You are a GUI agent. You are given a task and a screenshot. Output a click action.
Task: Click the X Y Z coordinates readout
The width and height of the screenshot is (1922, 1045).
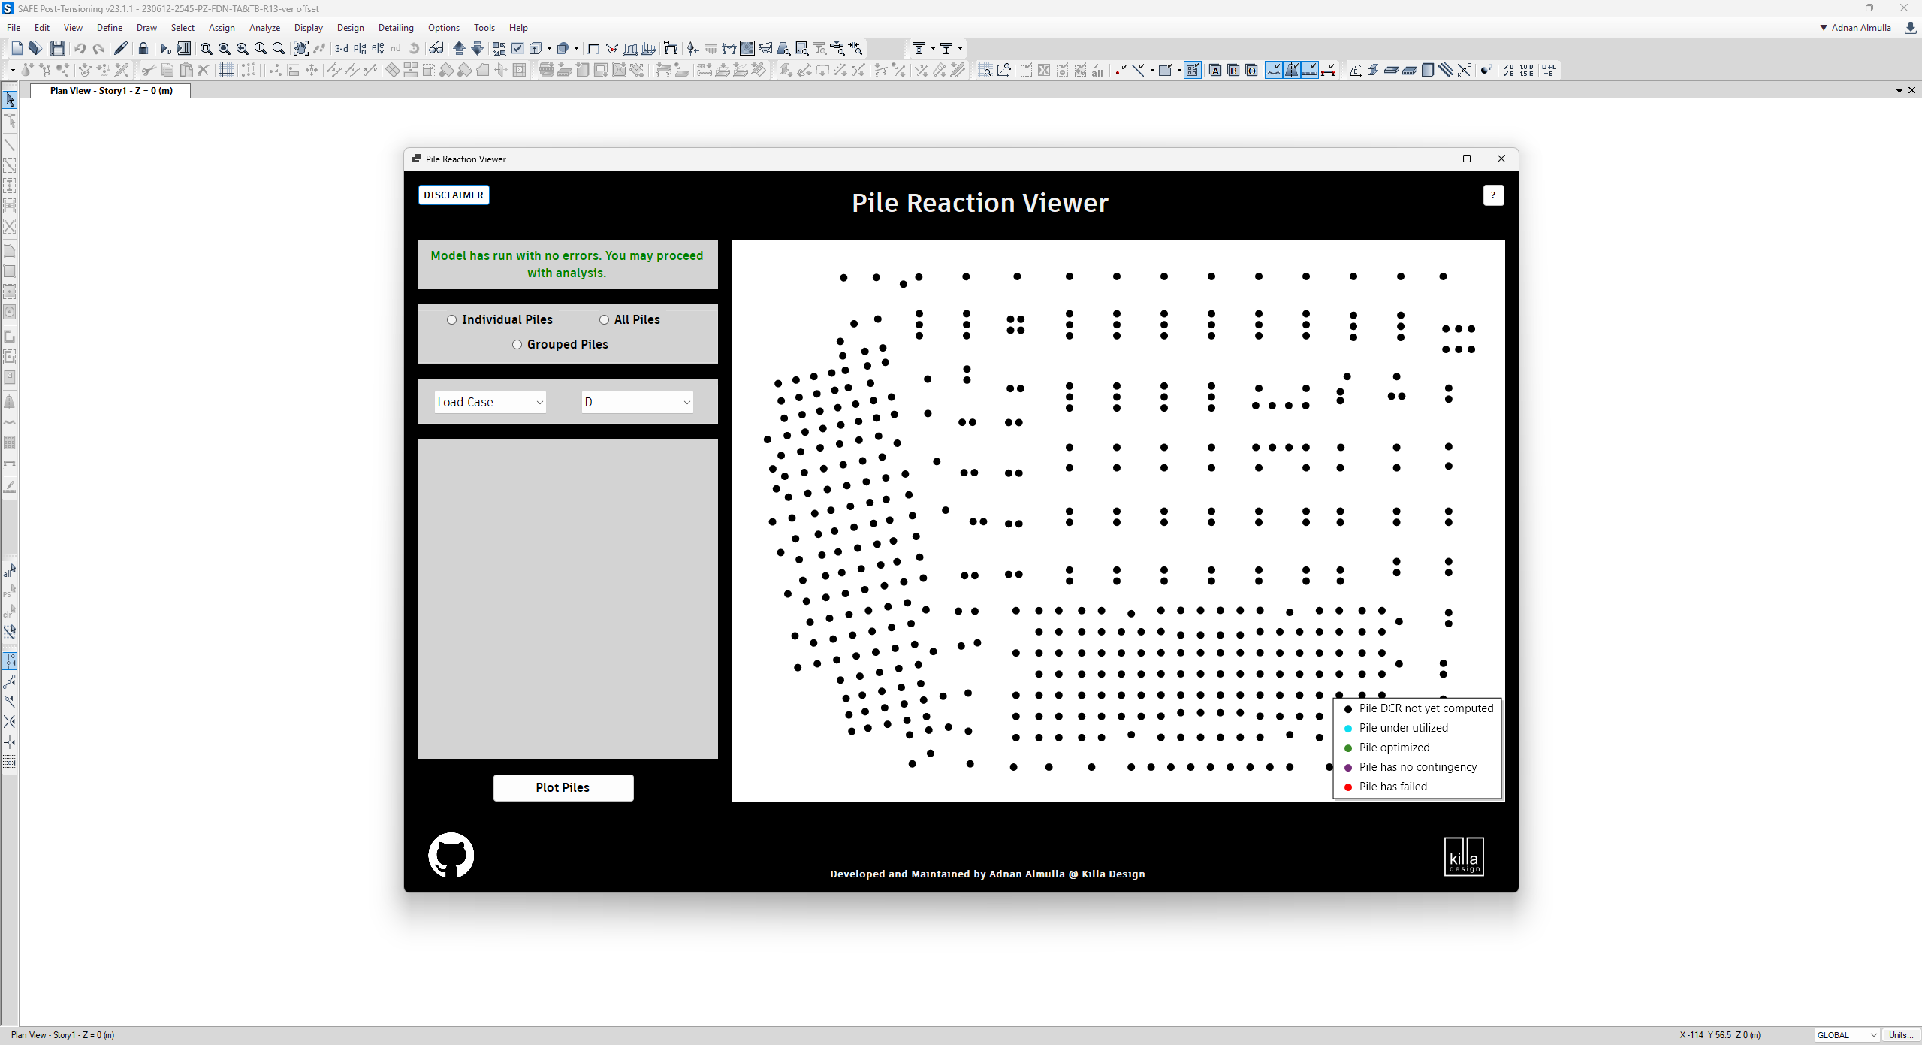(1720, 1034)
